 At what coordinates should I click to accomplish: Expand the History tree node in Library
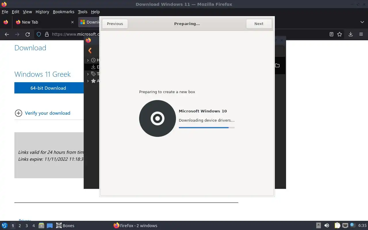[x=88, y=60]
